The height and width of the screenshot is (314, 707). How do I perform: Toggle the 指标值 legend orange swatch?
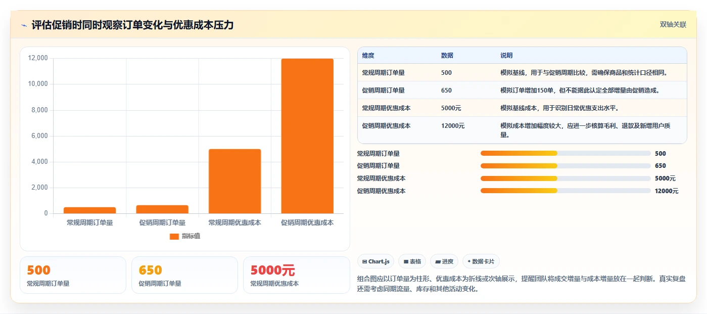pyautogui.click(x=174, y=236)
